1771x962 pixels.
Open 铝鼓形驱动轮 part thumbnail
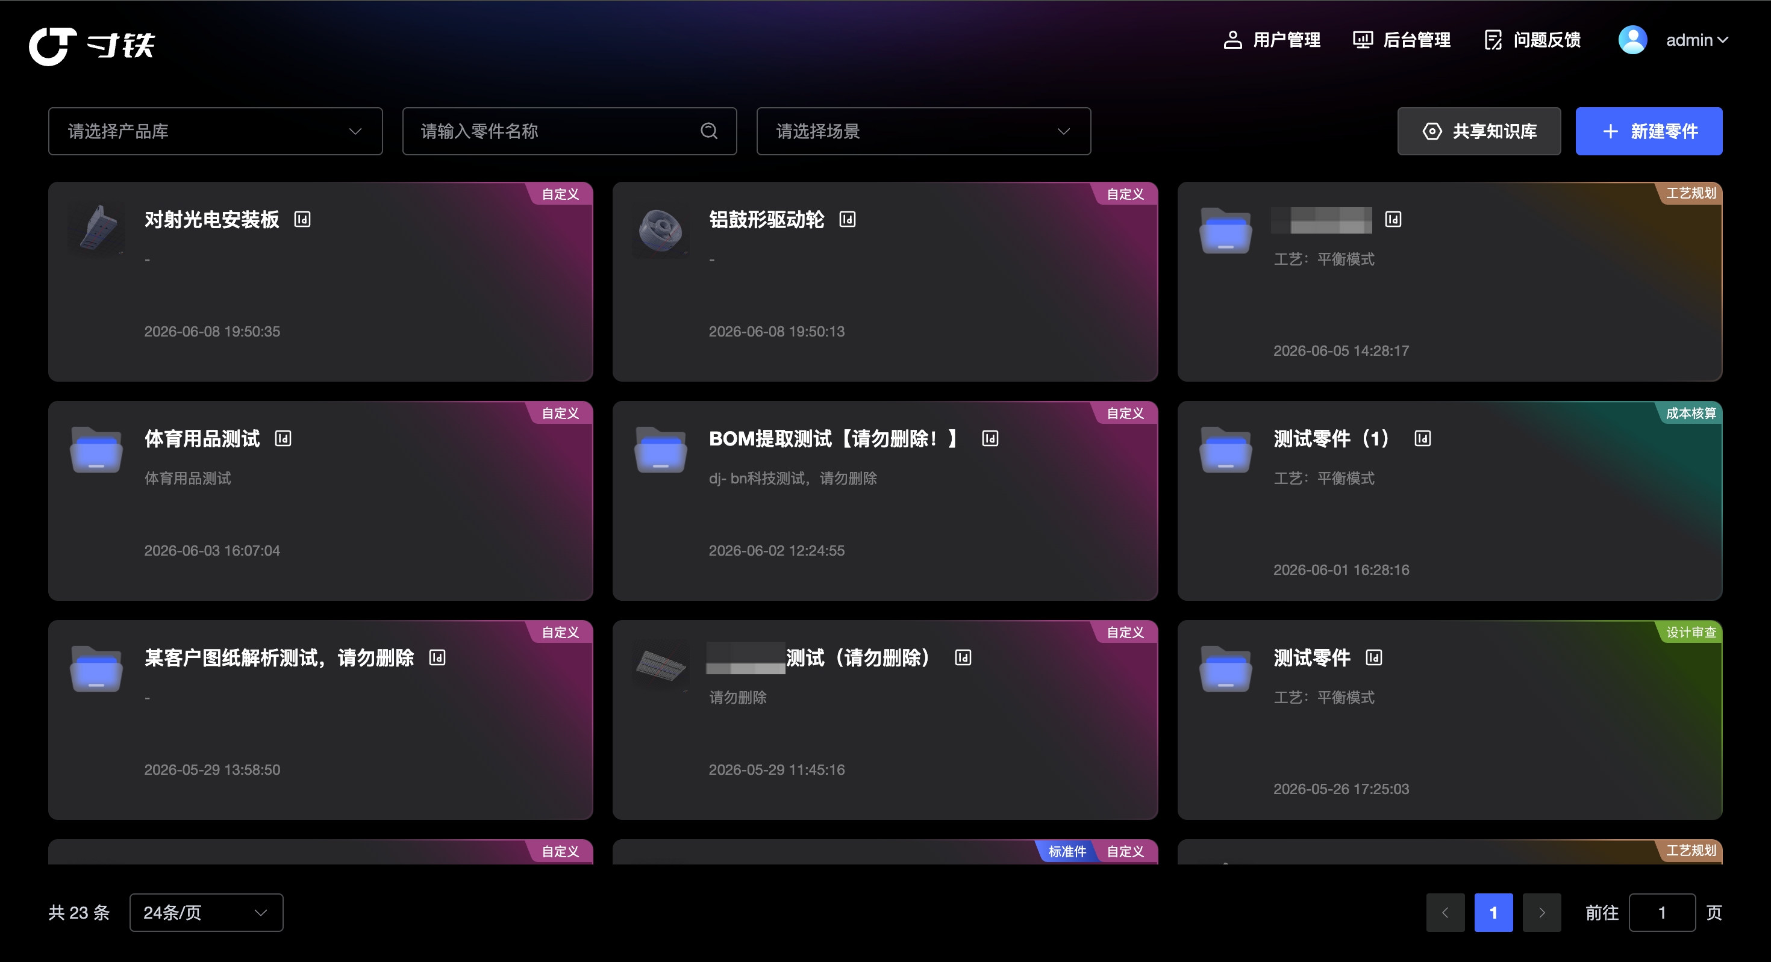[661, 229]
